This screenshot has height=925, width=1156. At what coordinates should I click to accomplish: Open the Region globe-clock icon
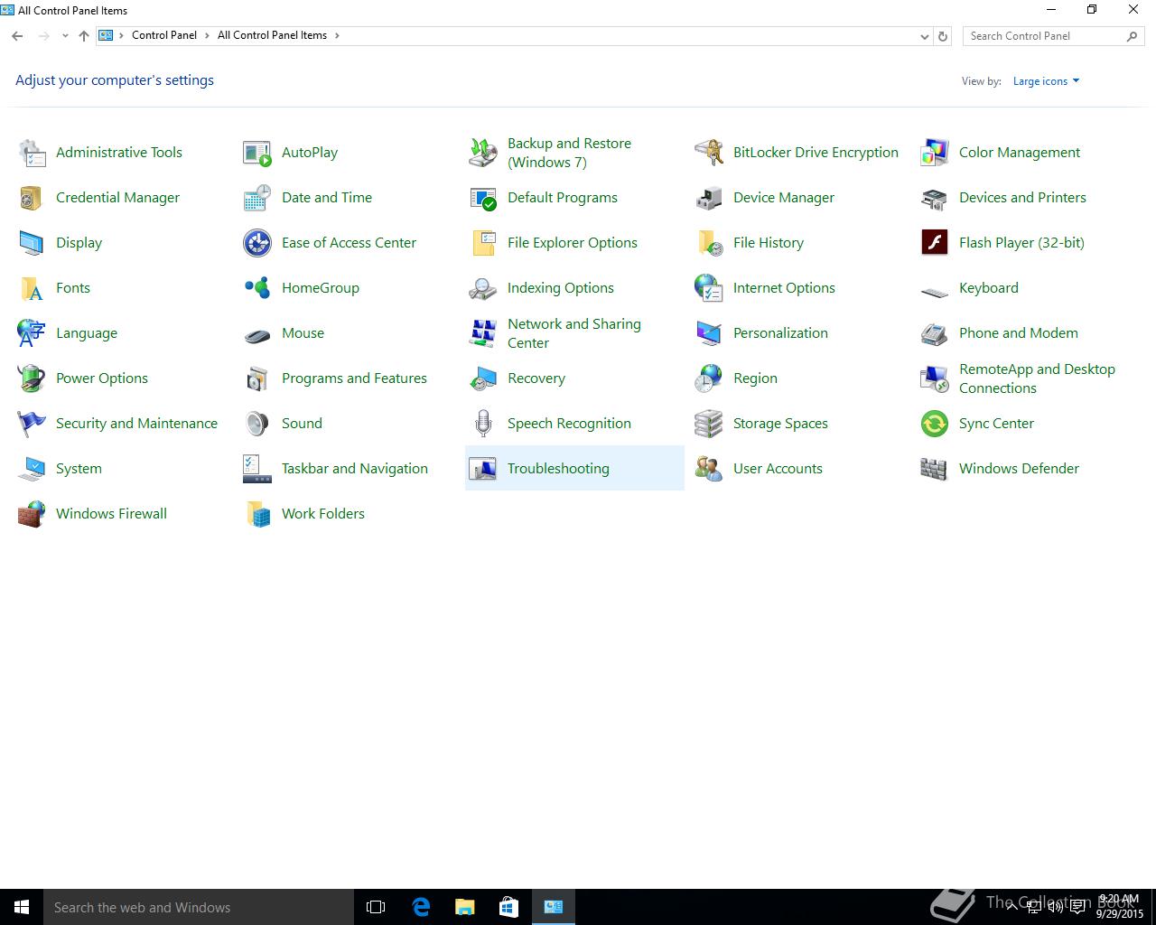(709, 378)
